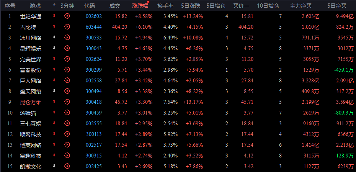Open 3-minute chart icon for 顺网科技

coord(67,134)
